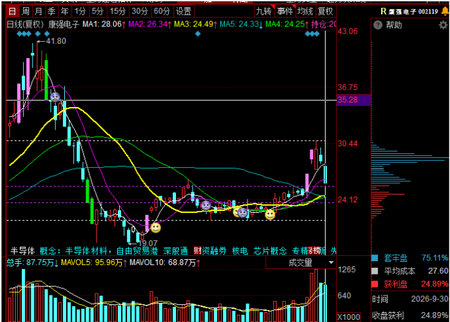
Task: Open the 1分 minute chart
Action: (x=80, y=11)
